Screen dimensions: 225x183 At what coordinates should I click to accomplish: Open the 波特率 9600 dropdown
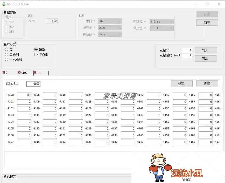coord(110,28)
